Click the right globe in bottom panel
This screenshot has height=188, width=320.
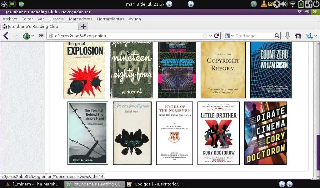289,184
